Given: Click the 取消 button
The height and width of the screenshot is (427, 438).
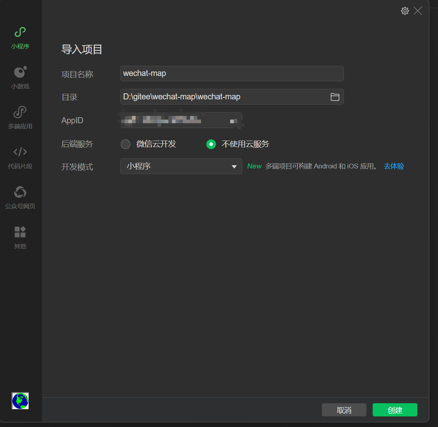Looking at the screenshot, I should coord(344,410).
